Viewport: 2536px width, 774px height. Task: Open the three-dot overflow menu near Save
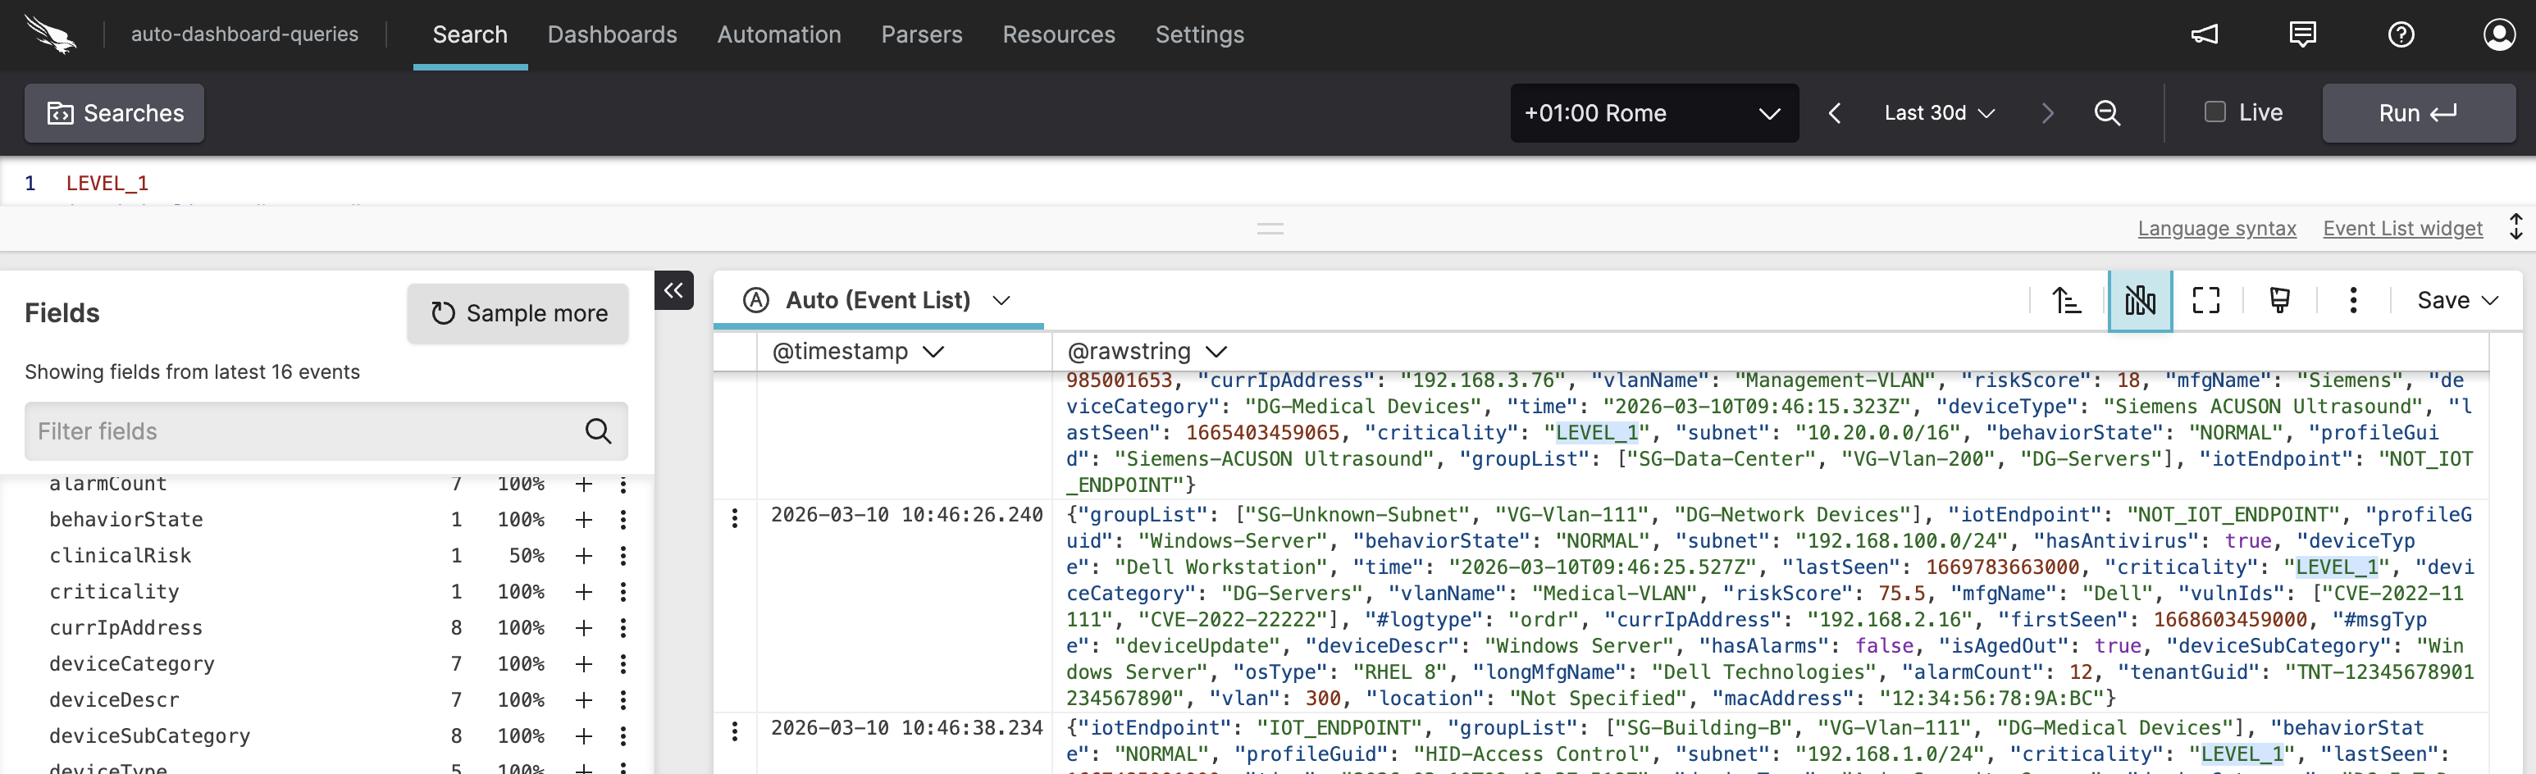[2352, 300]
